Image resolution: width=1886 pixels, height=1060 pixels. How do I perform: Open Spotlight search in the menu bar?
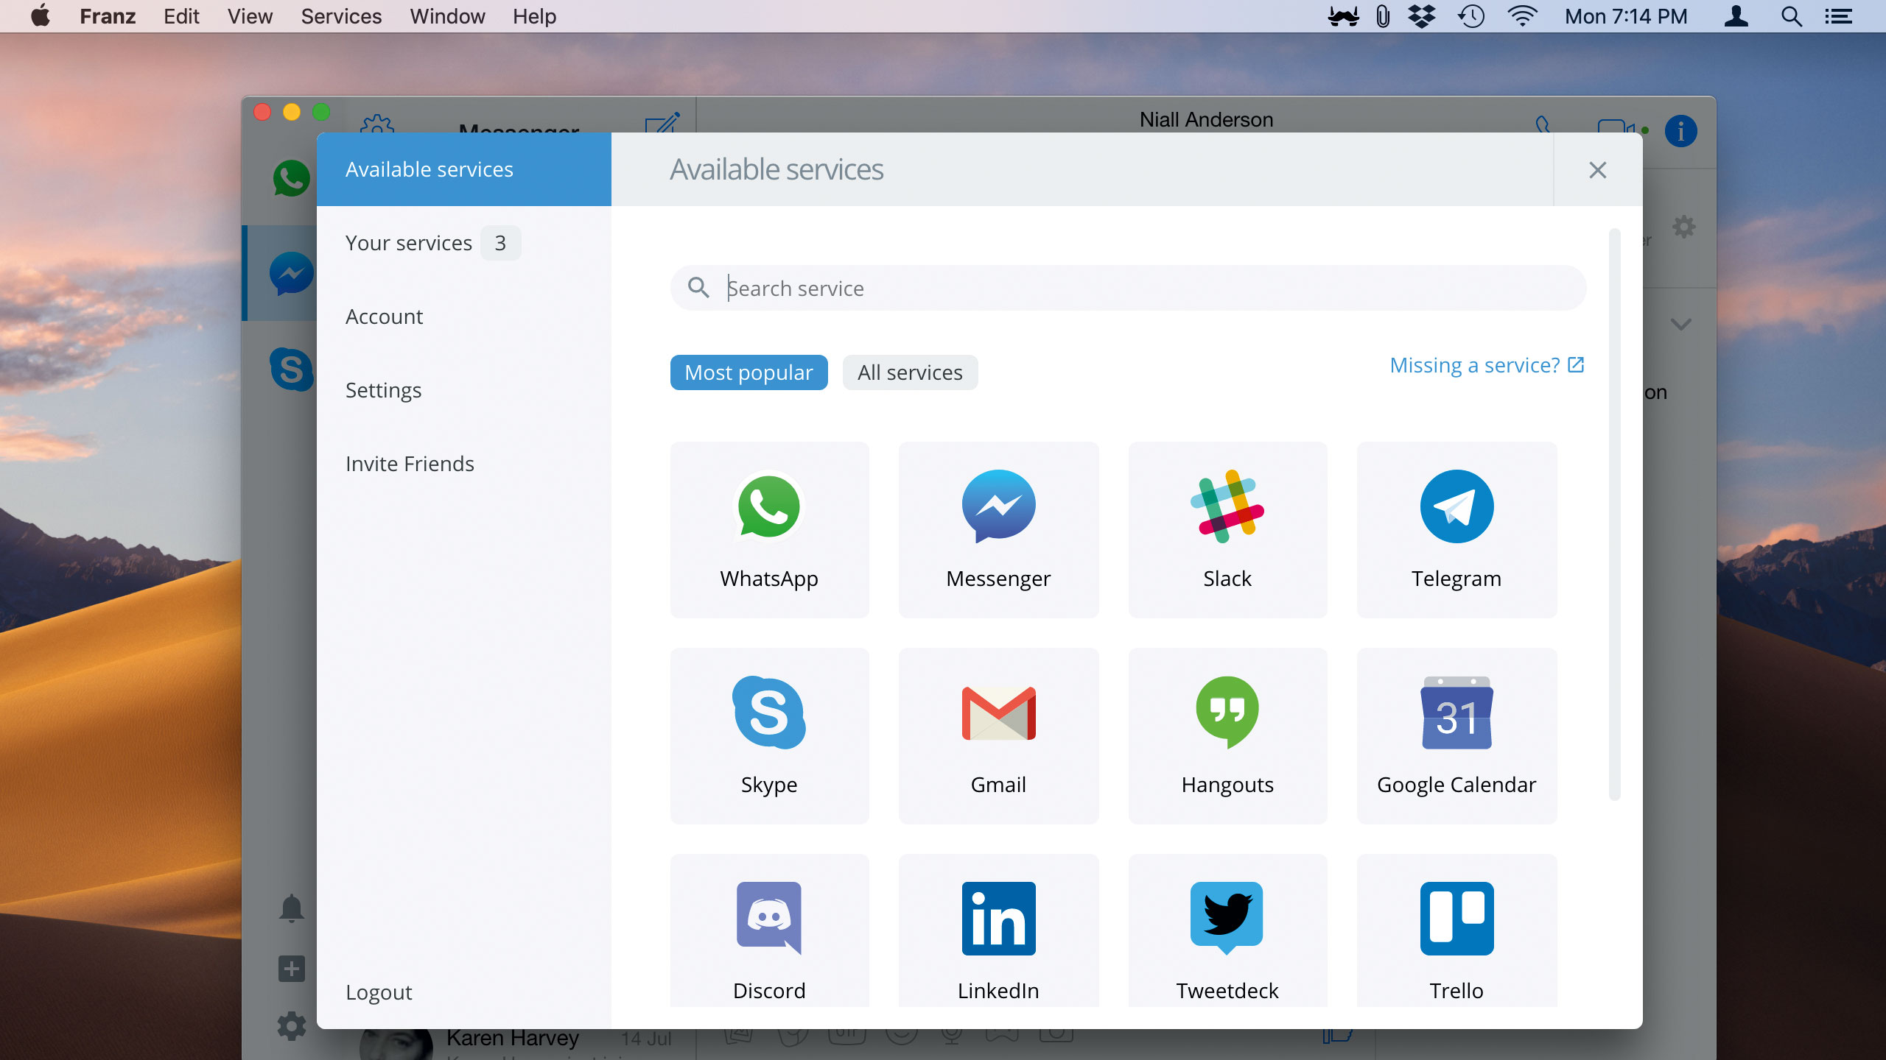click(x=1792, y=16)
